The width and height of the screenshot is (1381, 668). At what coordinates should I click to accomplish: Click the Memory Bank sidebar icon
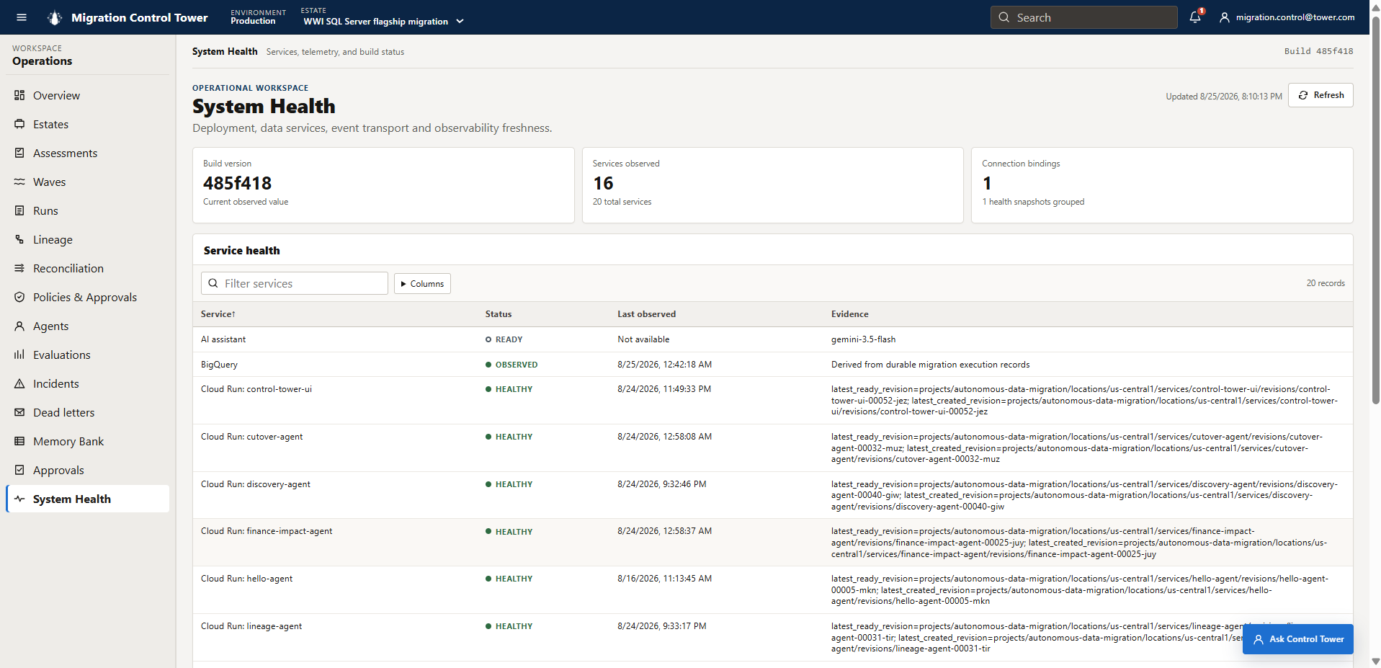(19, 441)
